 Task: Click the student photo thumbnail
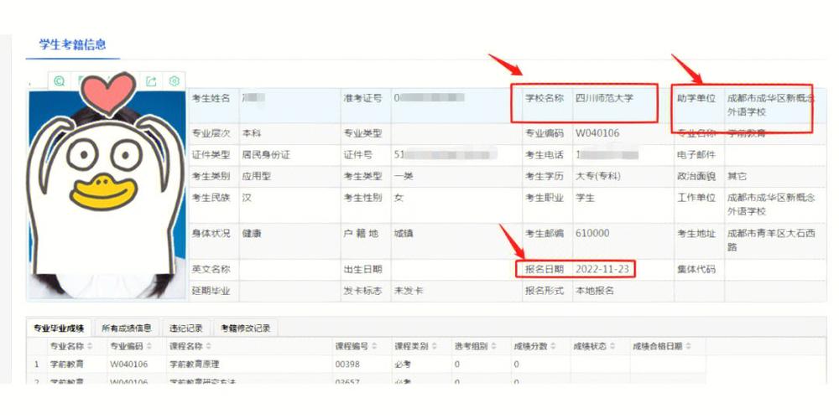(107, 195)
